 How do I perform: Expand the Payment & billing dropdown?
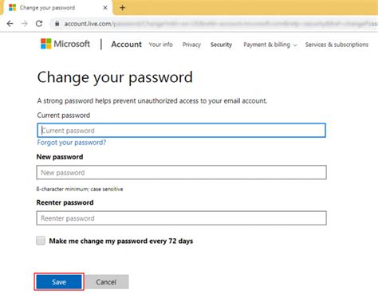(270, 45)
